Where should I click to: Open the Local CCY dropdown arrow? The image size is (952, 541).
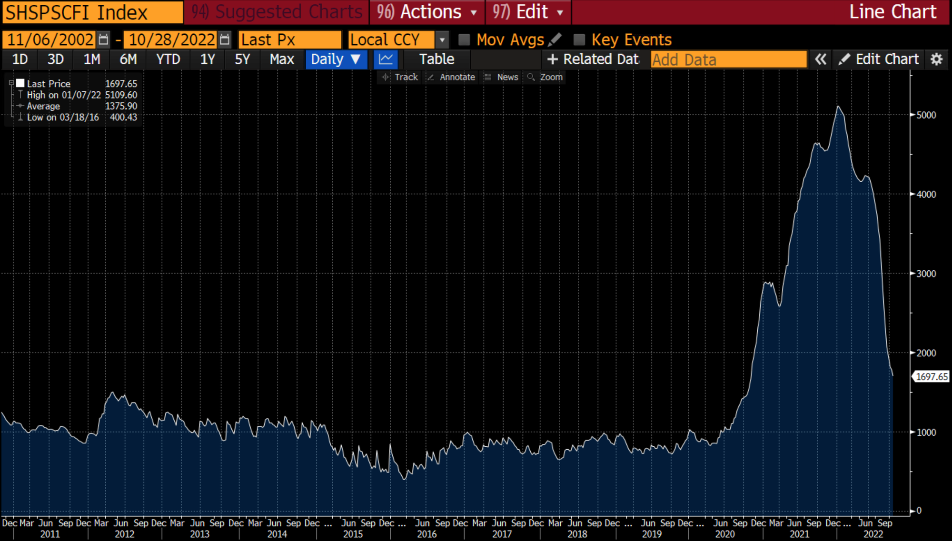[x=442, y=39]
